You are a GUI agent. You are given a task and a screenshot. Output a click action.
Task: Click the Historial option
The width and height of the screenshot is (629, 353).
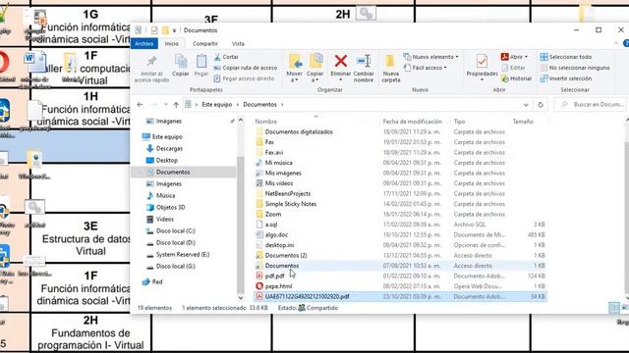click(x=516, y=78)
